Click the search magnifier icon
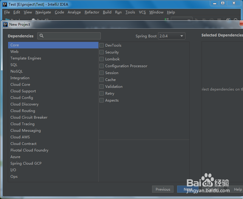Image resolution: width=243 pixels, height=199 pixels. pyautogui.click(x=41, y=36)
